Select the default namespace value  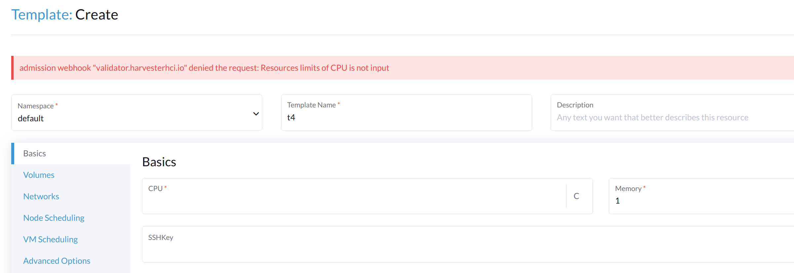pos(30,118)
